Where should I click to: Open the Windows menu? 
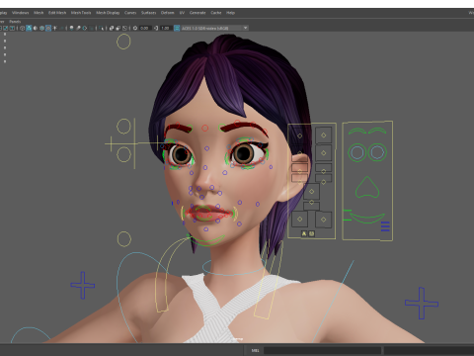21,13
